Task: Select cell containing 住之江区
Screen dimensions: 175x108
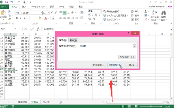Action: pos(11,72)
